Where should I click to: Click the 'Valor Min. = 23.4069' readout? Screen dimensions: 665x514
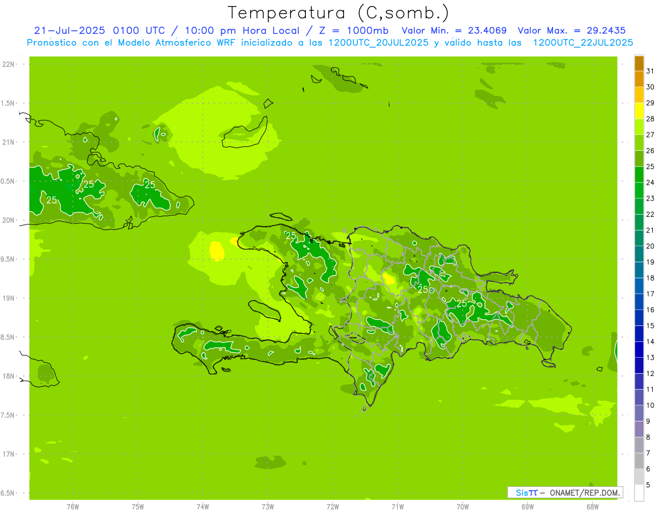(454, 30)
